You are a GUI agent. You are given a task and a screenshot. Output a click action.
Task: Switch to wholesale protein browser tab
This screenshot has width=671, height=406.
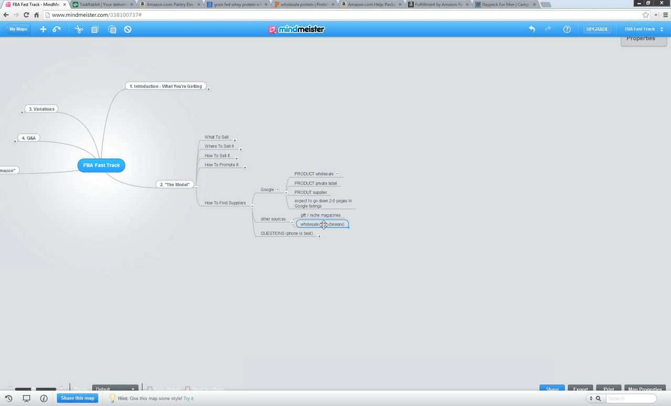pos(305,4)
